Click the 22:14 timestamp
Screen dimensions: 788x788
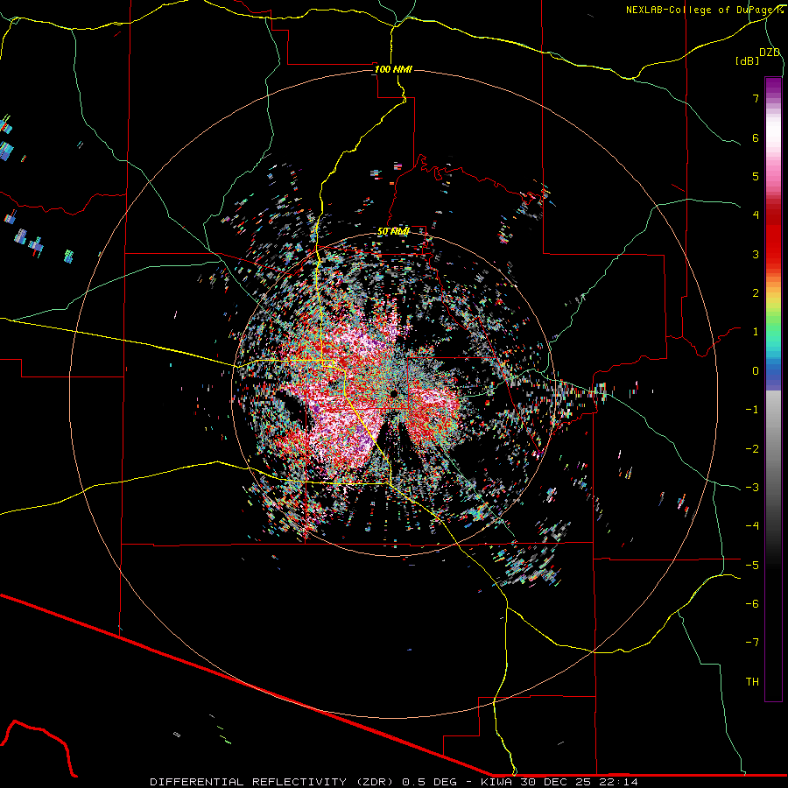point(620,782)
